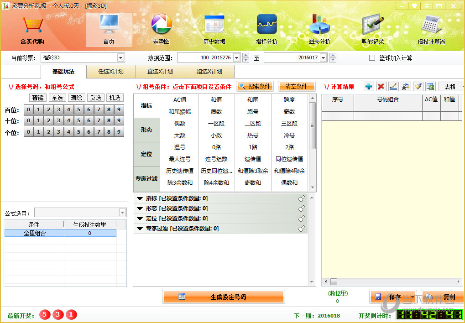Switch to the 任选X计划 tab
Image resolution: width=465 pixels, height=323 pixels.
coord(111,72)
